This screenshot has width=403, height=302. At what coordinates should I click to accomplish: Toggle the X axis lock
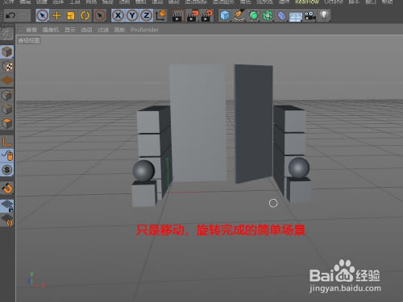click(118, 15)
